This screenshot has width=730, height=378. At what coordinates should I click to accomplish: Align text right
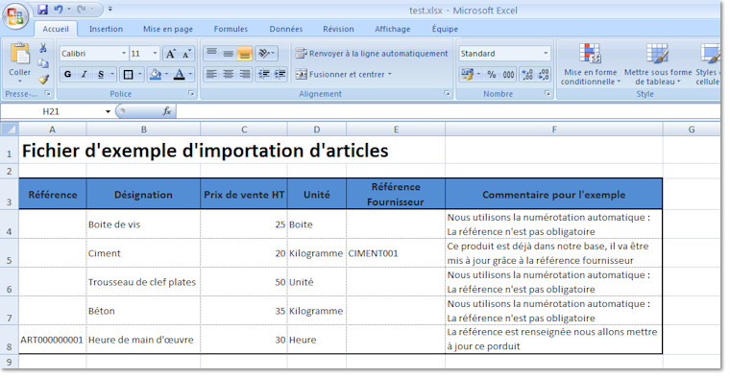[x=244, y=74]
